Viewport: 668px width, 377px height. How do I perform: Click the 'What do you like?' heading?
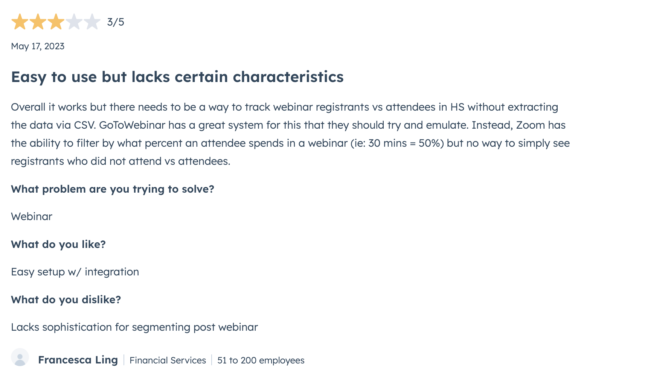(58, 245)
